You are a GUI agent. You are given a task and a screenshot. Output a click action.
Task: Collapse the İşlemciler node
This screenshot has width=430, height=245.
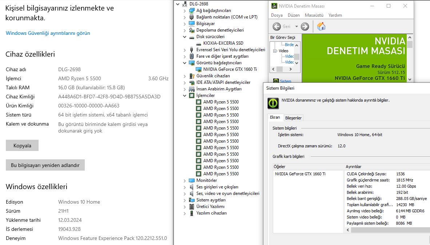(184, 95)
